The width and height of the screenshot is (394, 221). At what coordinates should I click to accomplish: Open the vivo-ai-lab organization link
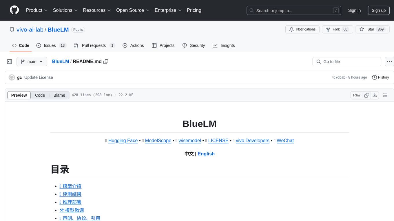coord(30,30)
